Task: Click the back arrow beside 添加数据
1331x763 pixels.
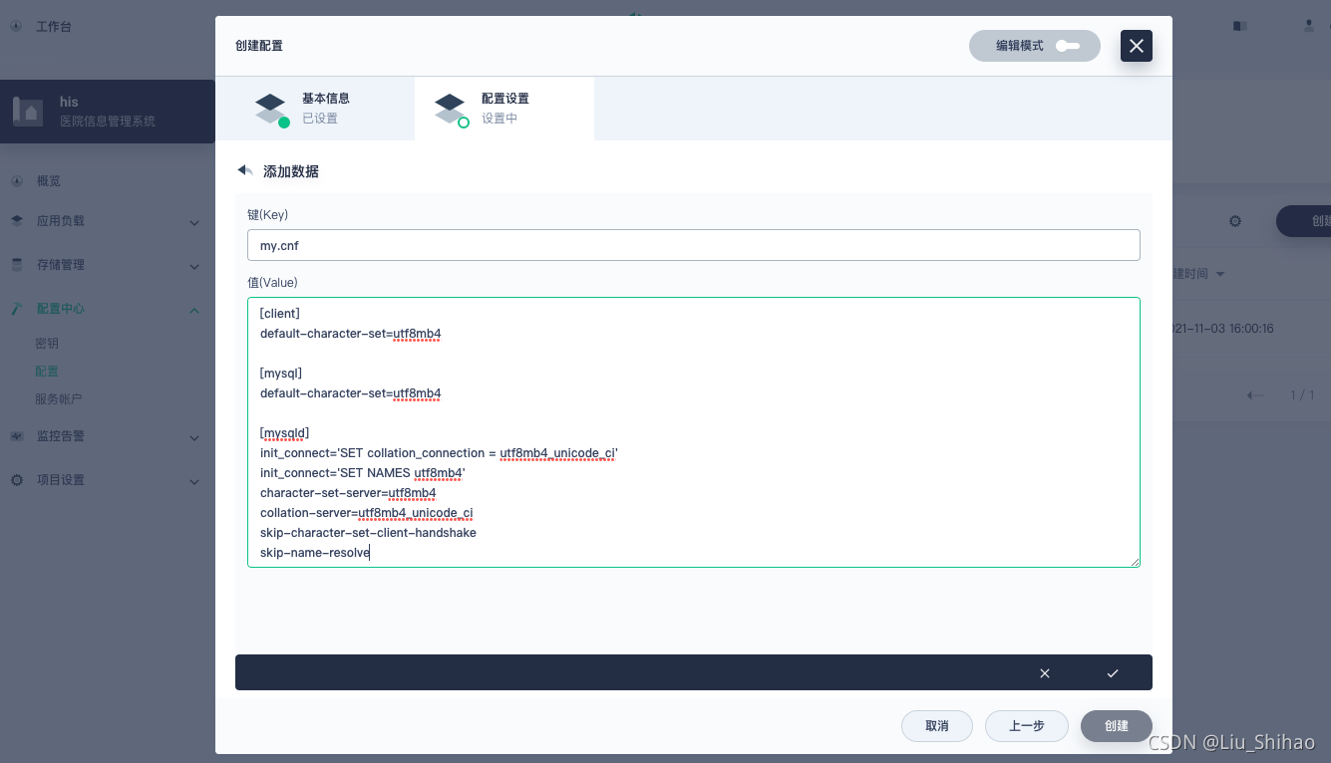Action: click(x=245, y=171)
